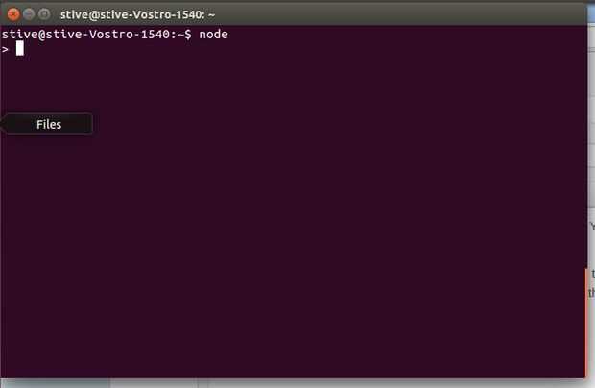Close the terminal with the red button
Image resolution: width=595 pixels, height=388 pixels.
13,14
